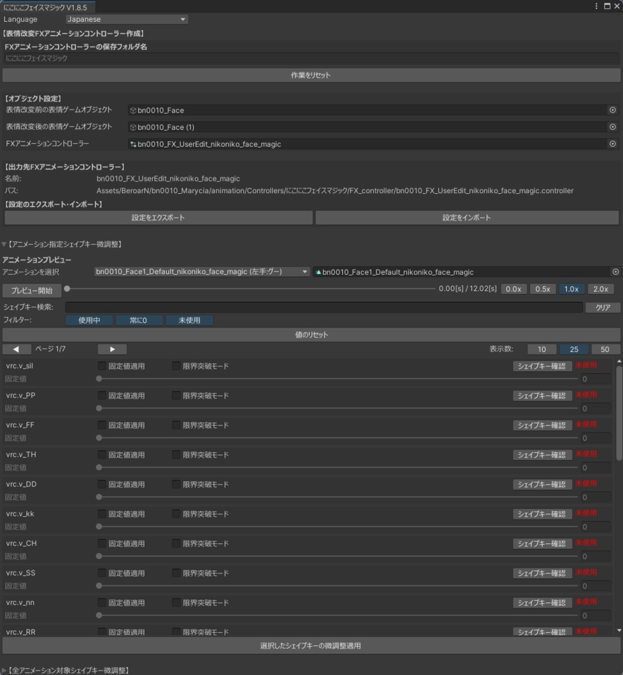Click the 固定値 slider for vrc.v_sil

(x=338, y=379)
